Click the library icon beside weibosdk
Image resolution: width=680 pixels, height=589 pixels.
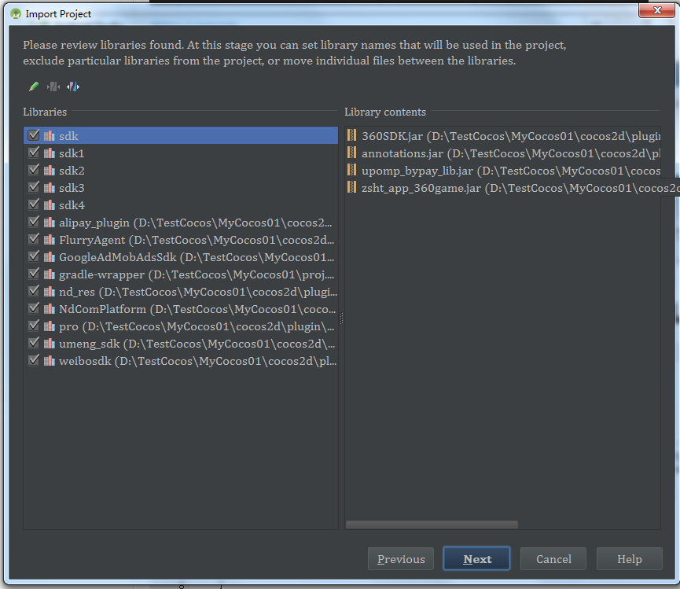click(48, 360)
